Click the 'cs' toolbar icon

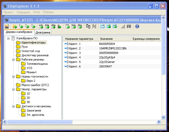coord(67,26)
